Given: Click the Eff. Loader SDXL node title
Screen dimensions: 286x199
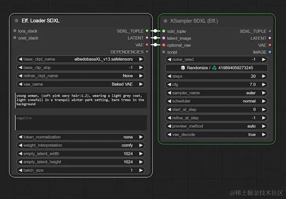Looking at the screenshot, I should 40,21.
